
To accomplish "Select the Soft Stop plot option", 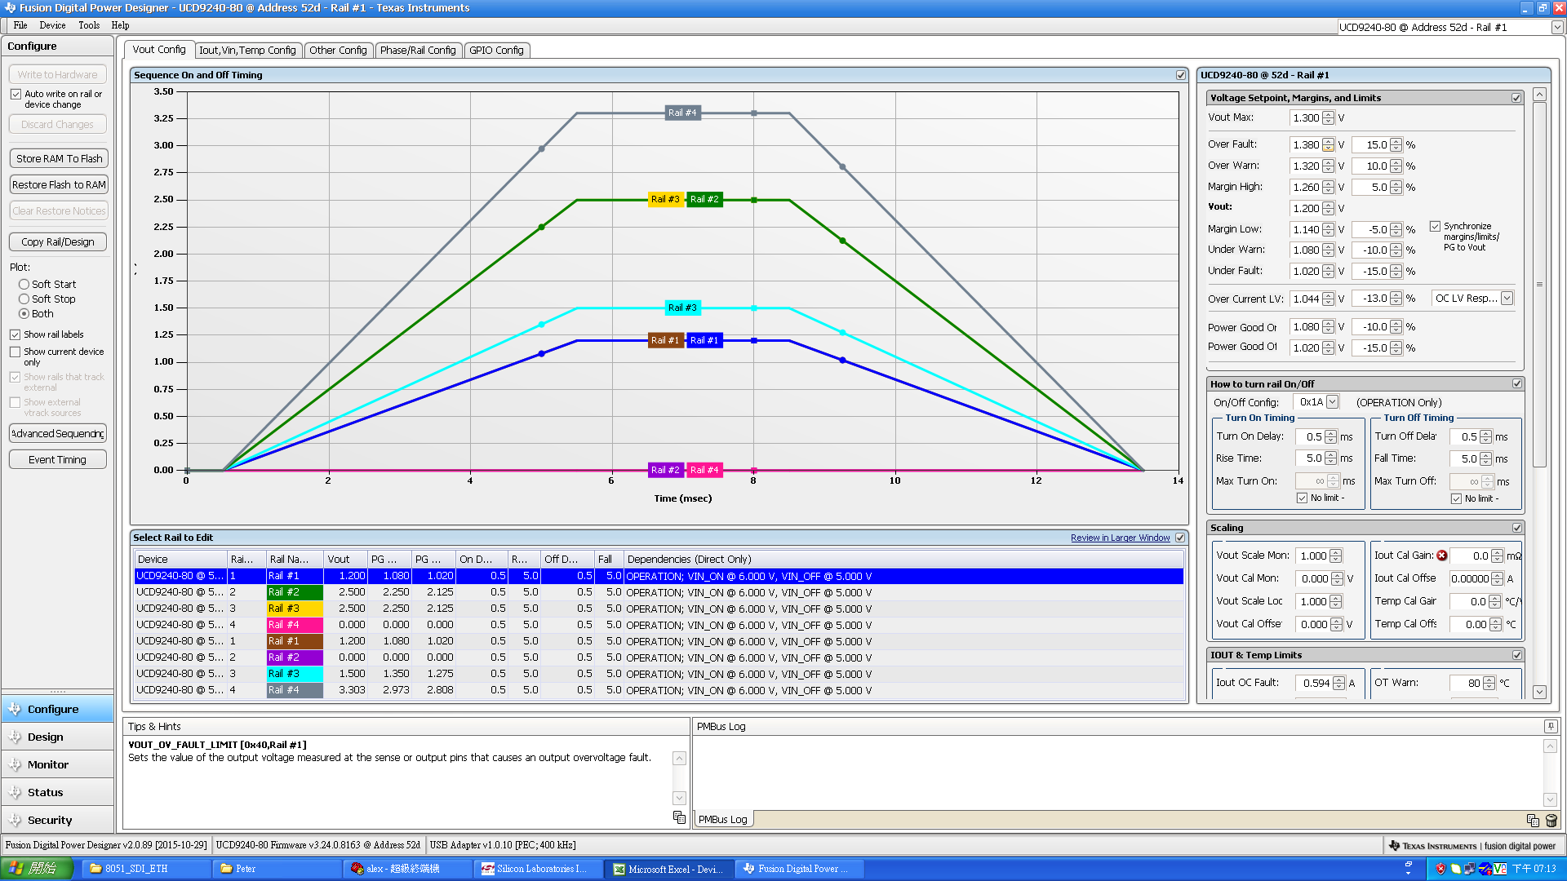I will tap(24, 299).
